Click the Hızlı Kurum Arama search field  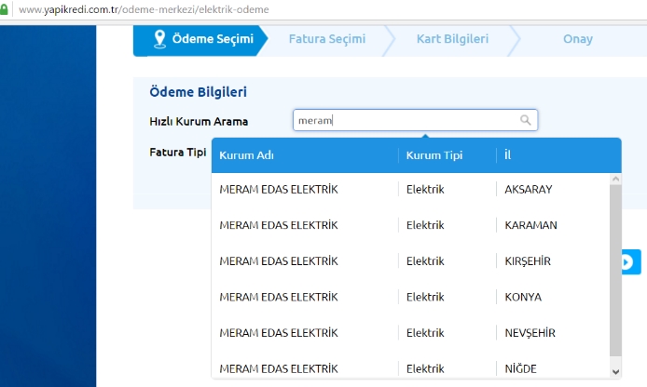tap(415, 120)
